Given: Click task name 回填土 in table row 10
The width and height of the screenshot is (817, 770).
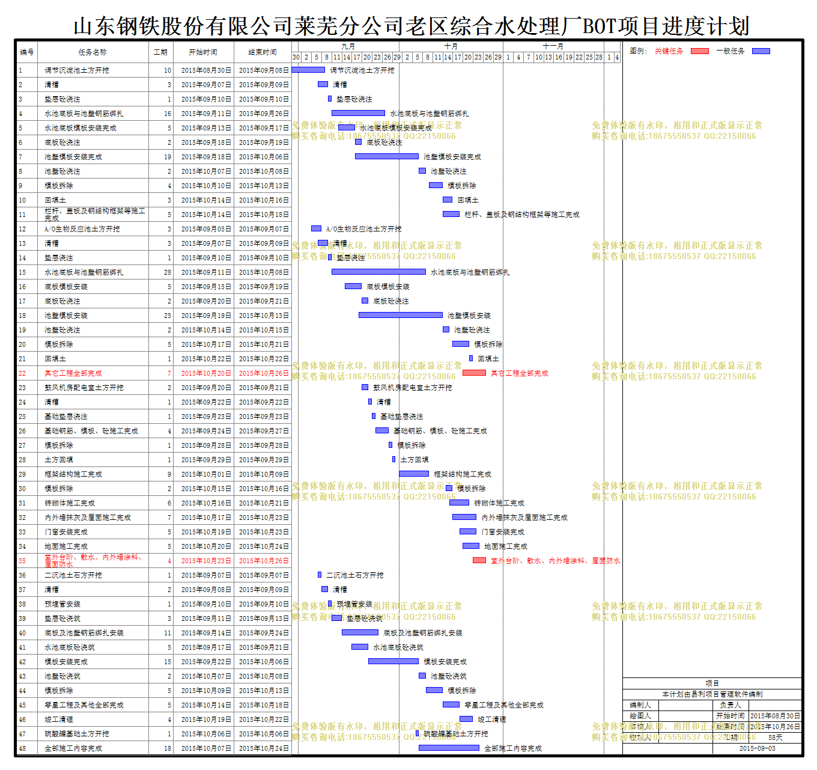Looking at the screenshot, I should (55, 200).
